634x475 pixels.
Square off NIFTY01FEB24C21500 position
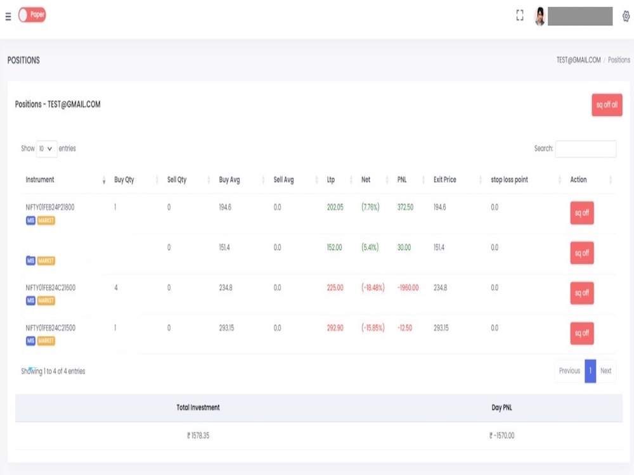[582, 333]
